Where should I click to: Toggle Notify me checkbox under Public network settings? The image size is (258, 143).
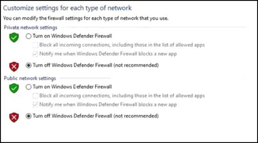click(x=35, y=104)
